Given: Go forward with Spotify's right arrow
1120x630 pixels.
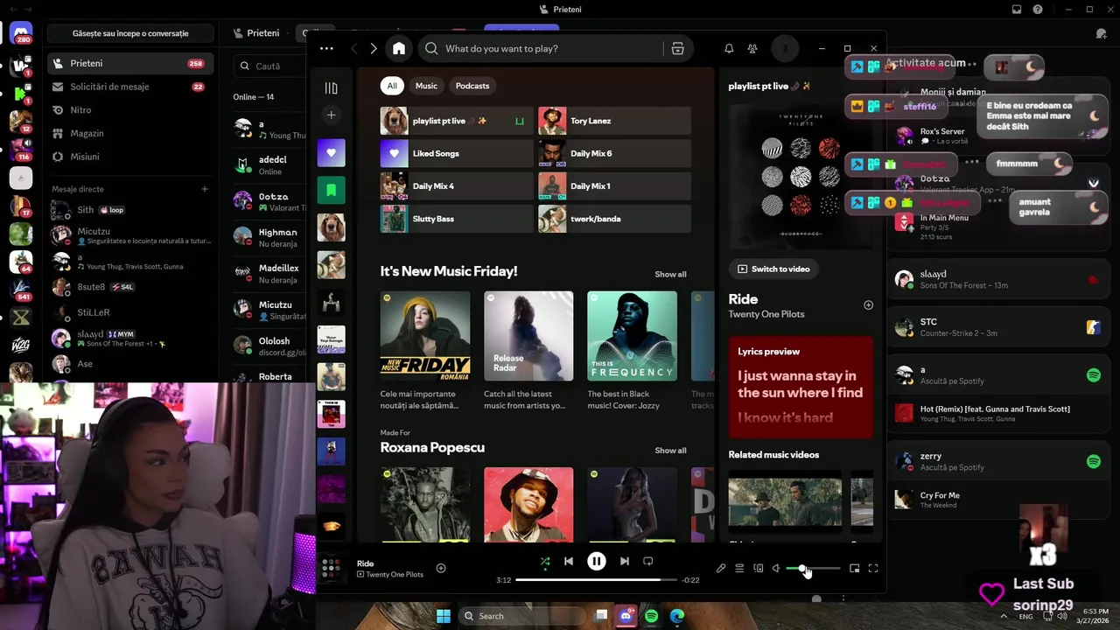Looking at the screenshot, I should click(x=374, y=48).
